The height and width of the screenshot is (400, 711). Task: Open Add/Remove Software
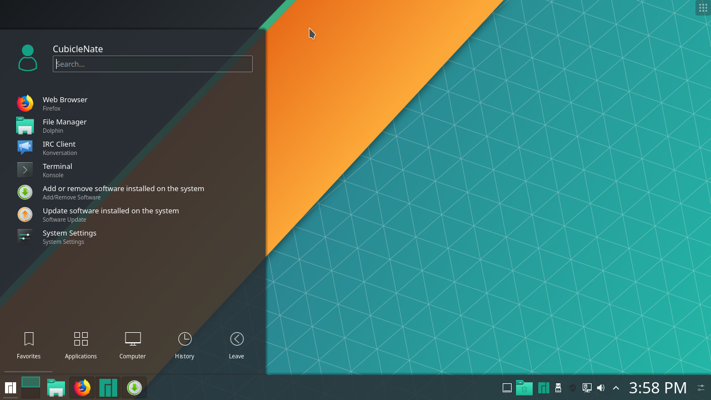coord(123,192)
